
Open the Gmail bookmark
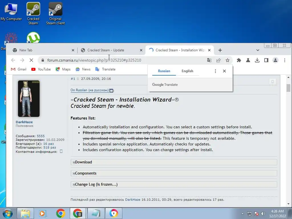(x=19, y=69)
